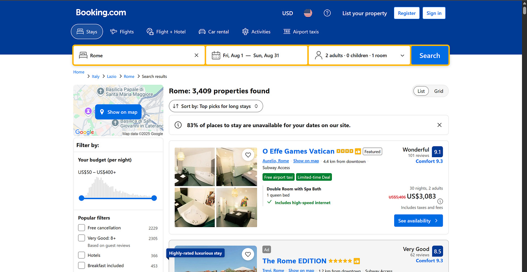Clear the Rome destination with the X
527x272 pixels.
pyautogui.click(x=197, y=55)
